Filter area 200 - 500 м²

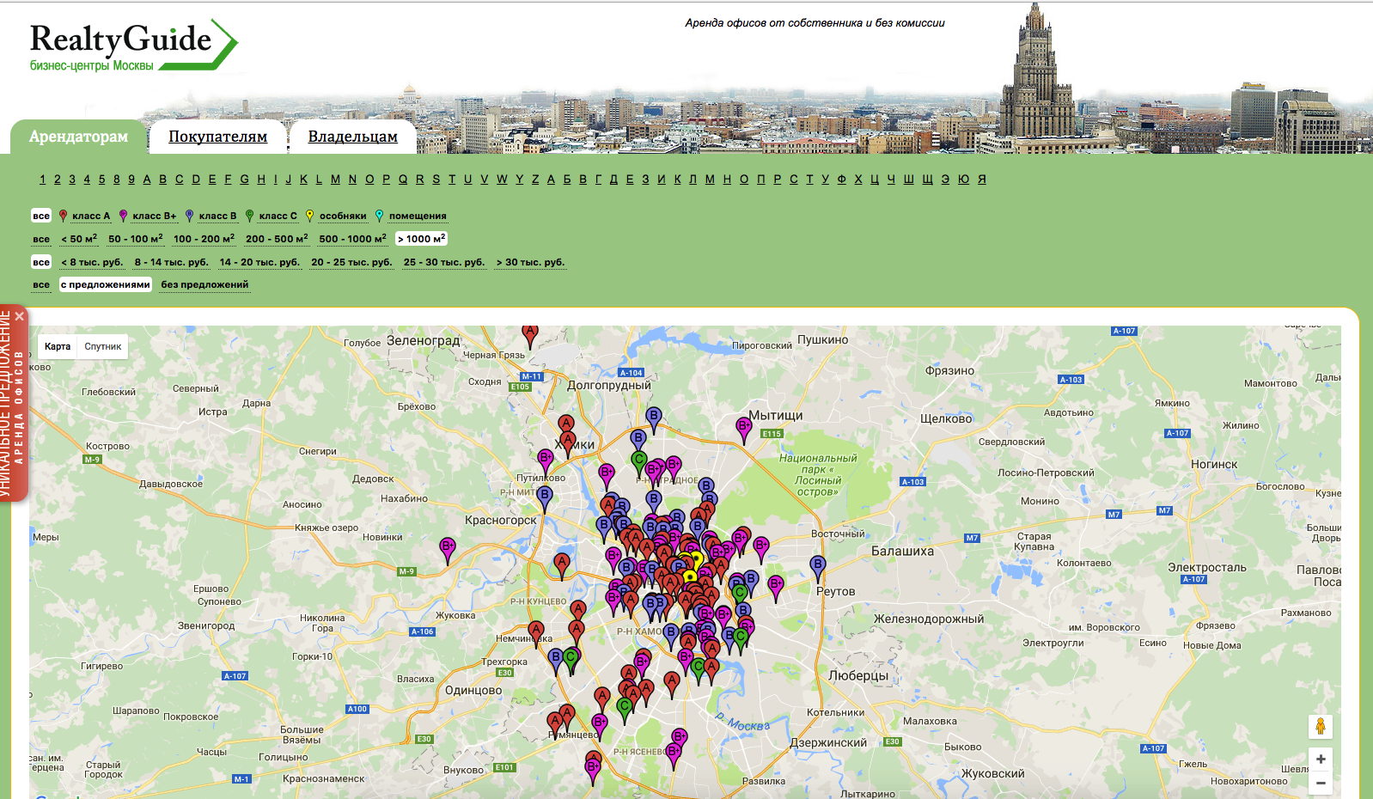coord(277,239)
